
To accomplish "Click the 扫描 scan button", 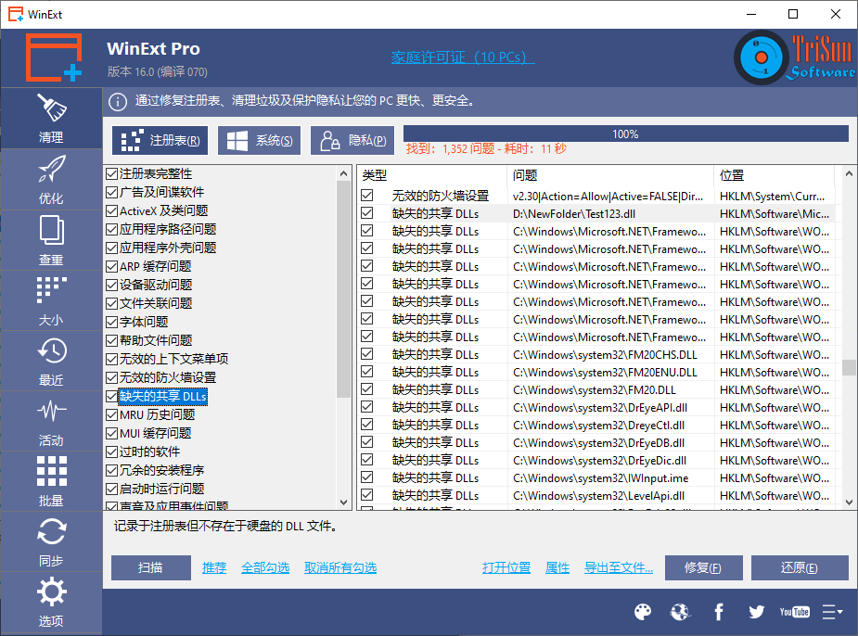I will pos(151,567).
